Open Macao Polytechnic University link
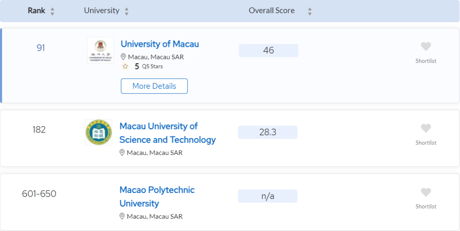 [157, 197]
